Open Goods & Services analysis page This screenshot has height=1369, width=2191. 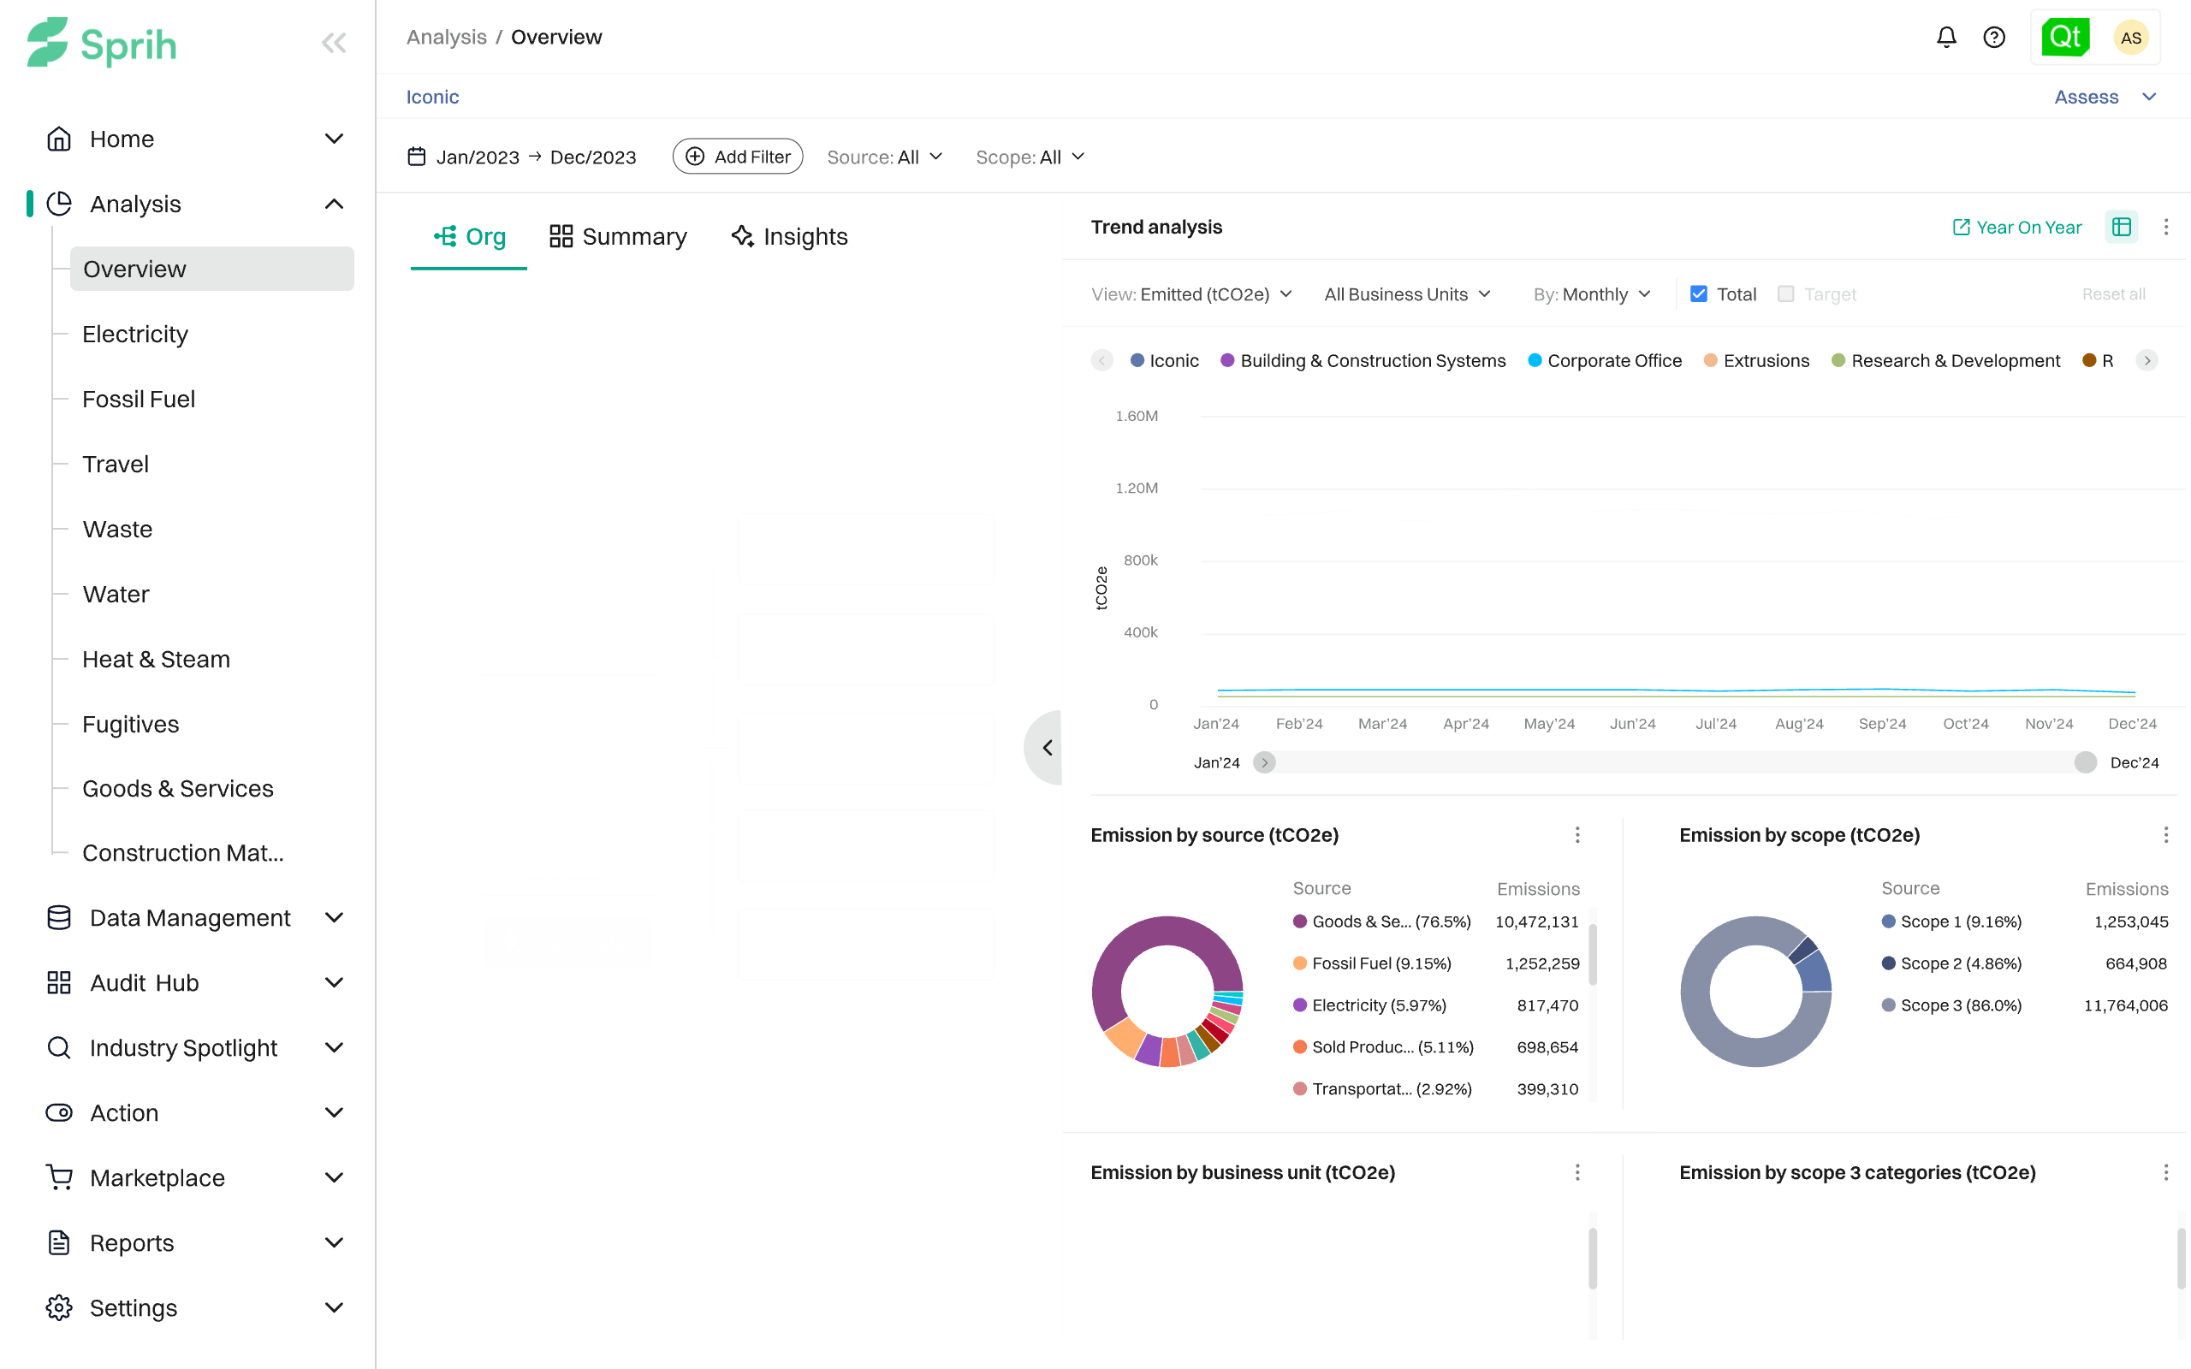click(177, 789)
